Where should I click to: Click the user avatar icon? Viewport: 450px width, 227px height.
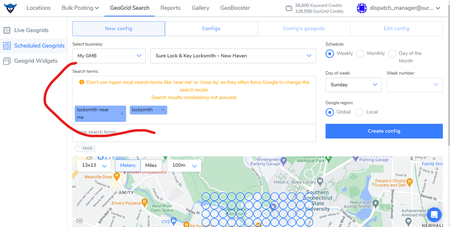(x=362, y=8)
